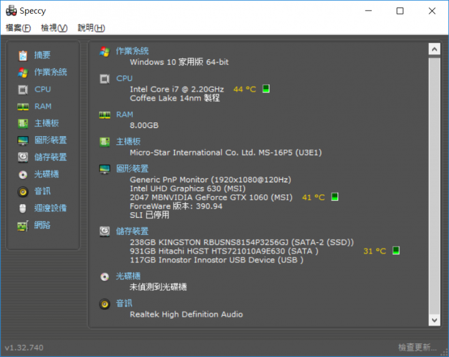Click 238GB KINGSTON SSD line
Screen dimensions: 449x357
(242, 242)
